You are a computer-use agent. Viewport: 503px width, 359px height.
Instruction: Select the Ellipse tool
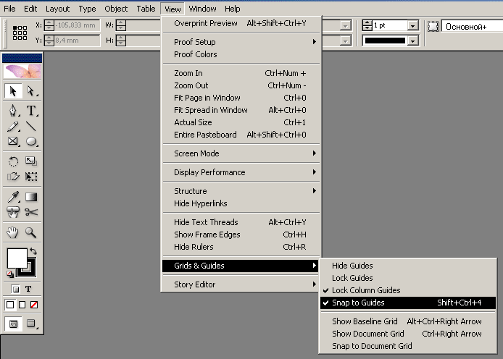click(x=30, y=141)
